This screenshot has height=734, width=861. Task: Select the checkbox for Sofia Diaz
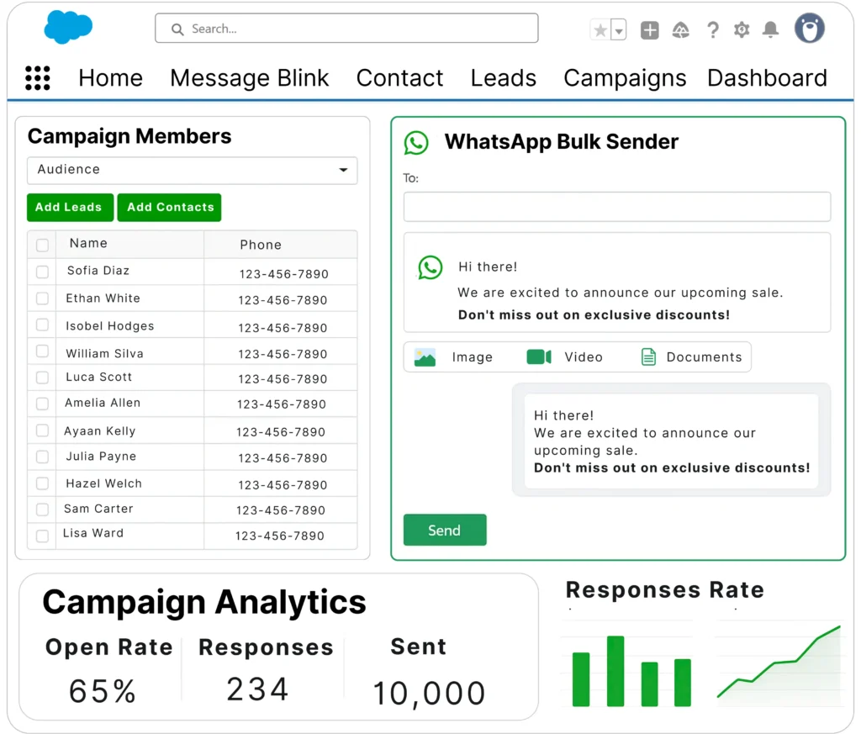click(x=42, y=272)
